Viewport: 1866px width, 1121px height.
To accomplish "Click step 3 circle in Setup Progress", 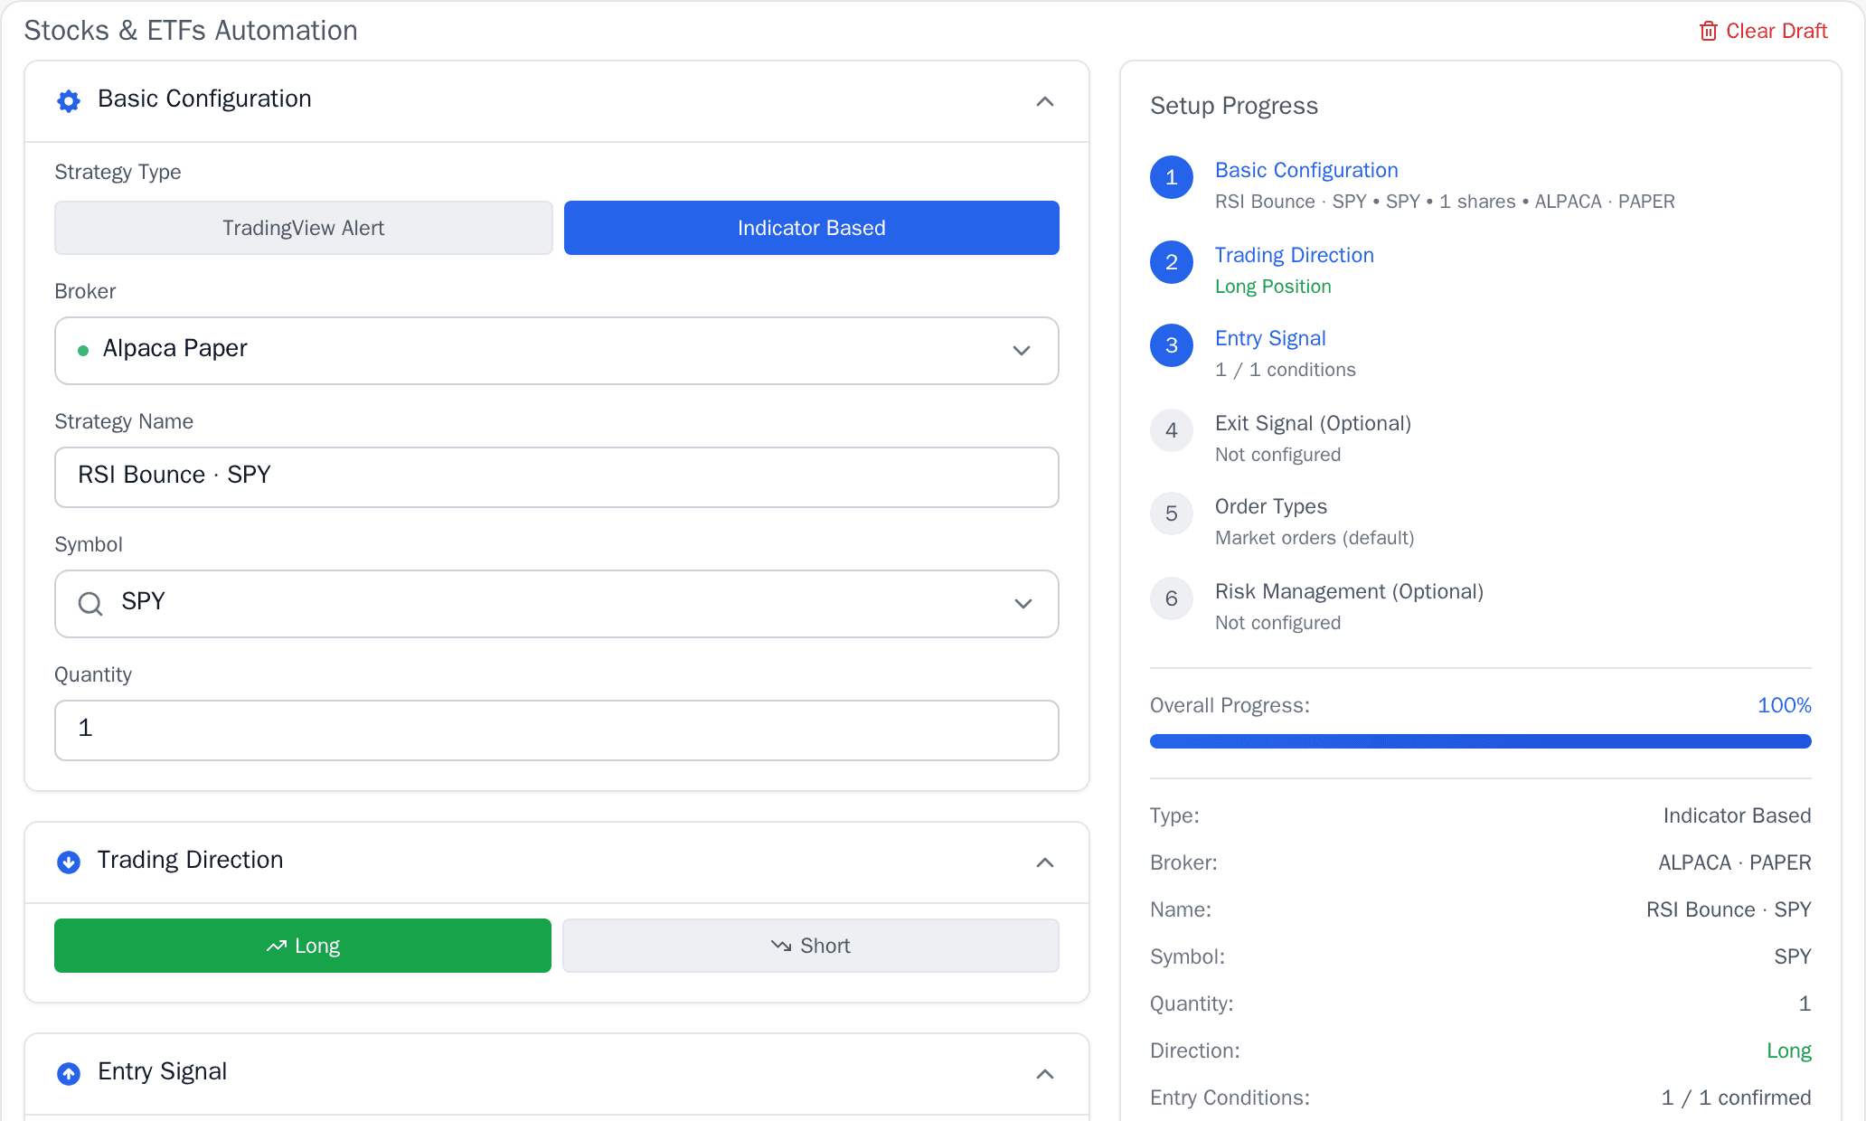I will (x=1172, y=345).
